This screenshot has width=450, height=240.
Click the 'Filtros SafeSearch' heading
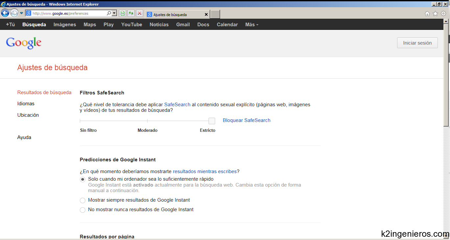pos(102,93)
